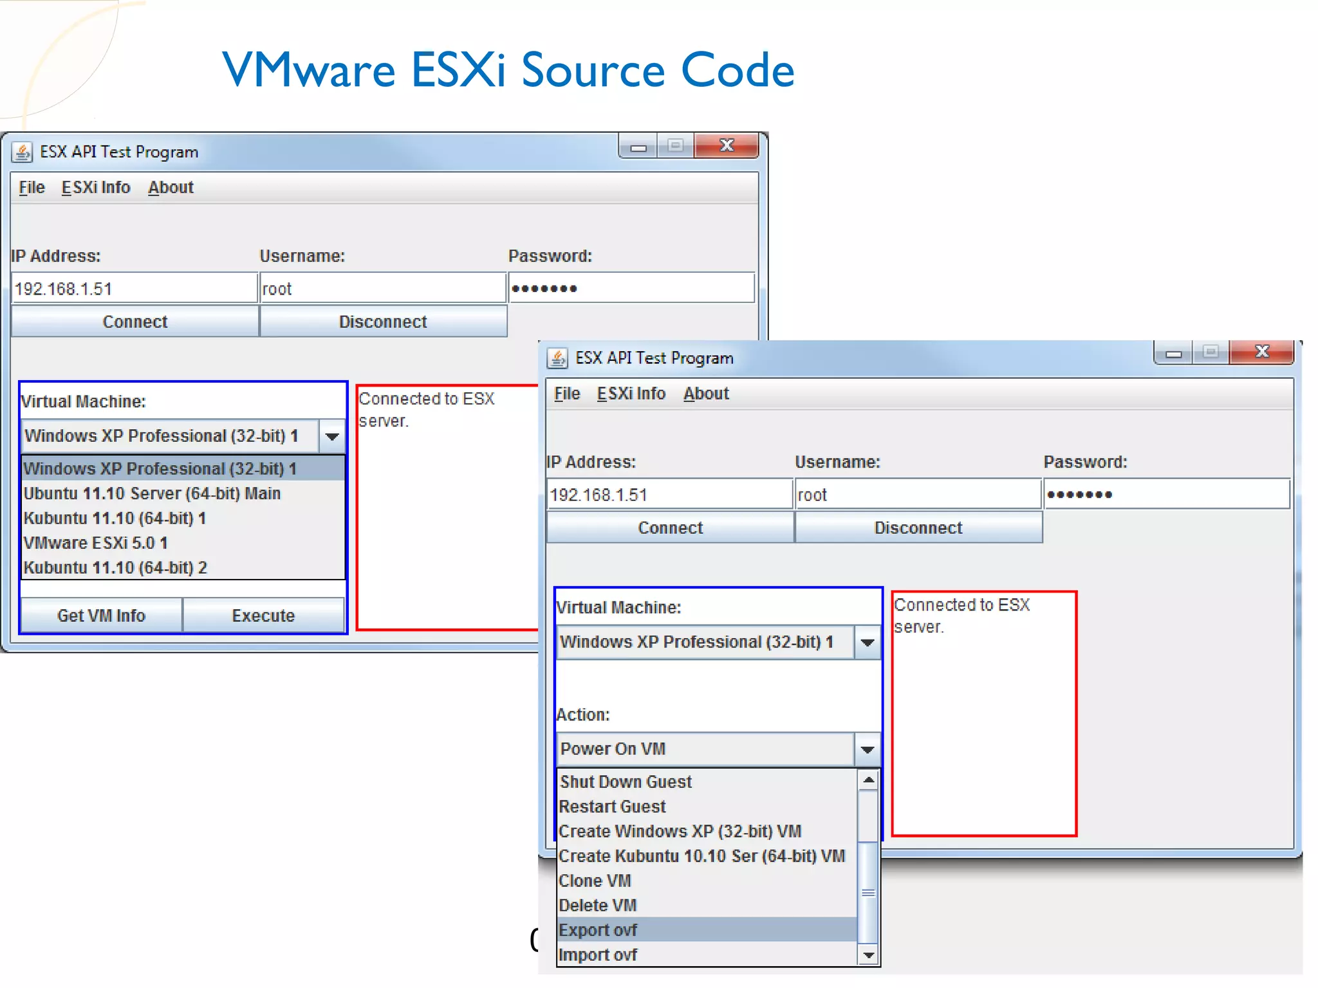The image size is (1318, 988).
Task: Click Password field in front window
Action: click(1167, 493)
